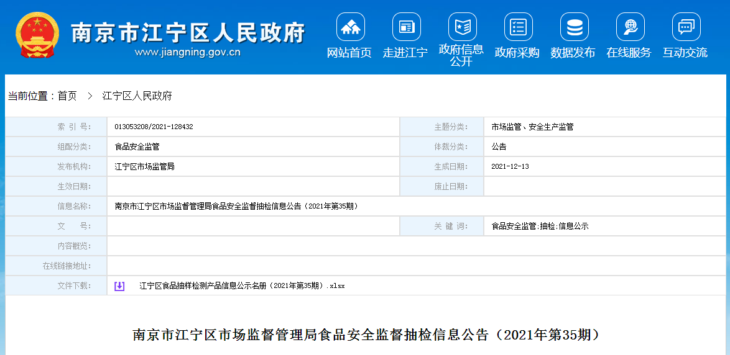This screenshot has height=355, width=730.
Task: Select the index number 013053208/2021-128432
Action: click(154, 127)
